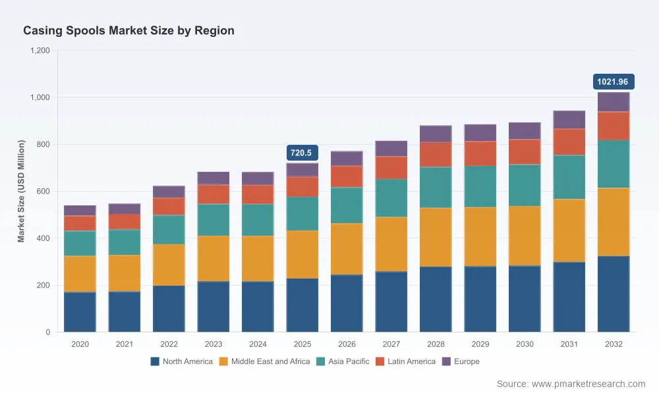The width and height of the screenshot is (659, 395).
Task: Click the 0 y-axis value
Action: pos(48,332)
